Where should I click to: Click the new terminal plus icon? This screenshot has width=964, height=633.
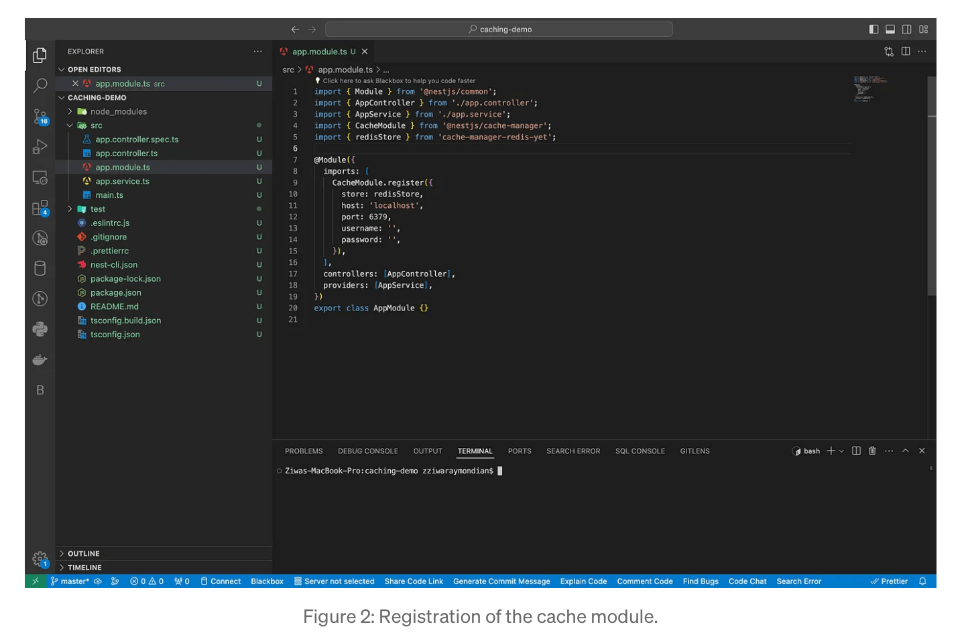coord(831,451)
